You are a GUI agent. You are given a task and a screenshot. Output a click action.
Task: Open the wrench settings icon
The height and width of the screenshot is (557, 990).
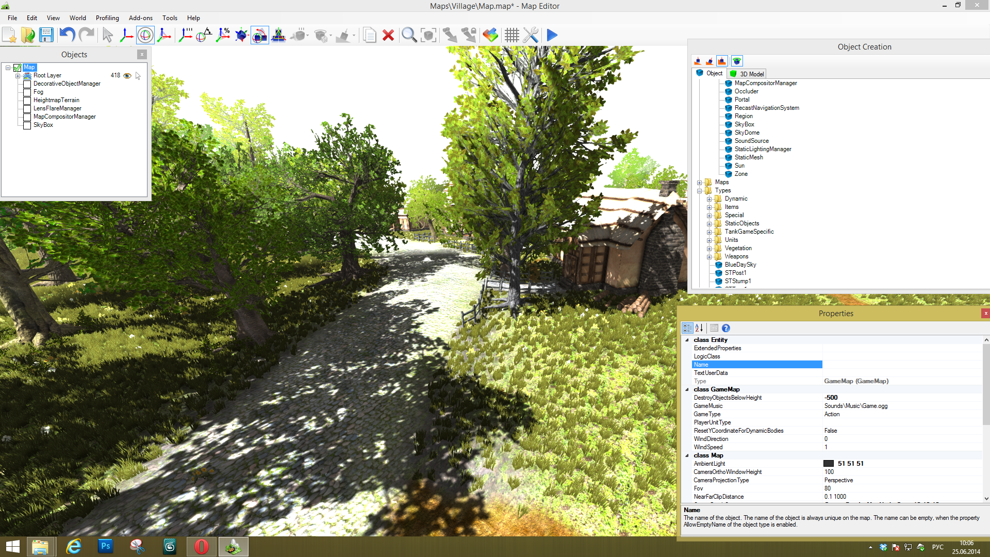531,35
